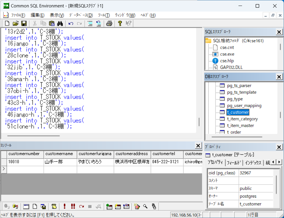Create a new SQL script file

click(7, 23)
